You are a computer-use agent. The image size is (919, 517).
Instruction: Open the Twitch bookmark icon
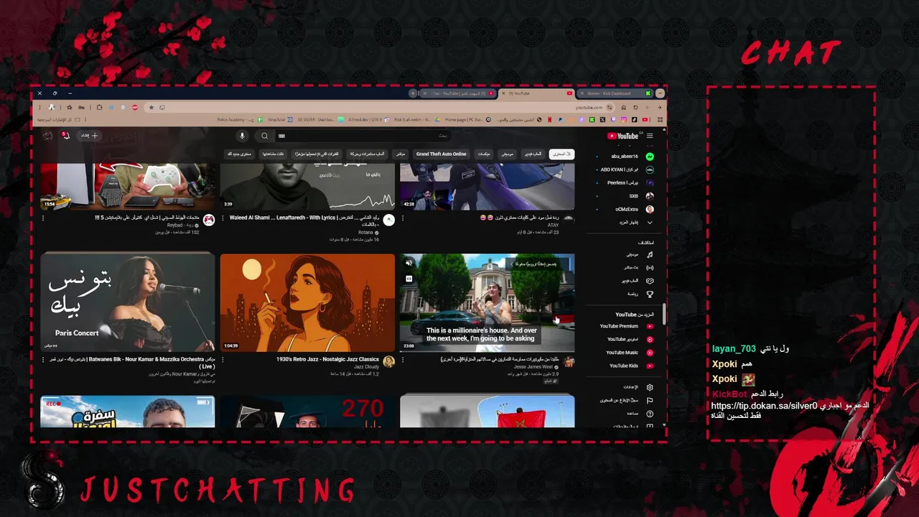(x=613, y=120)
